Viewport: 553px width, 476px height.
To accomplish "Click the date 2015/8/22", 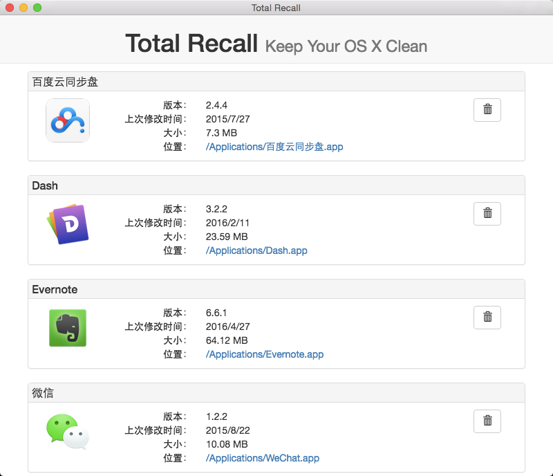I will click(x=228, y=430).
